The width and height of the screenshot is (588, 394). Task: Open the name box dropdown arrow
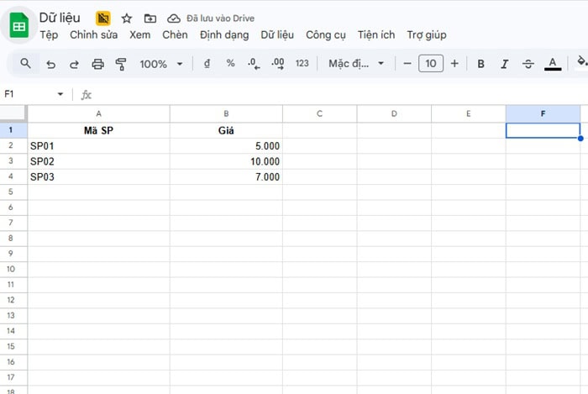point(60,94)
